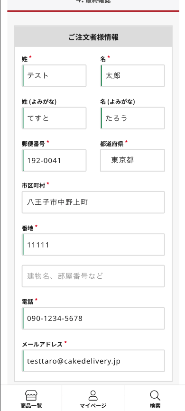Focus the 電話 field 090-1234-5678
This screenshot has height=411, width=185.
pyautogui.click(x=93, y=319)
